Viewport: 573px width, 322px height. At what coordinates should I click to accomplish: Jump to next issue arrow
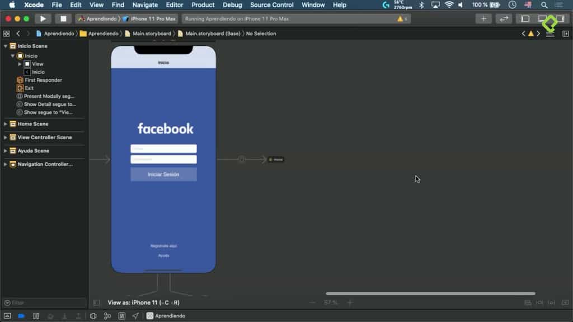pyautogui.click(x=538, y=34)
